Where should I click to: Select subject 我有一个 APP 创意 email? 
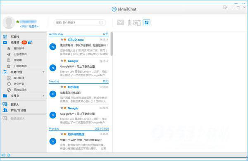tap(81, 140)
